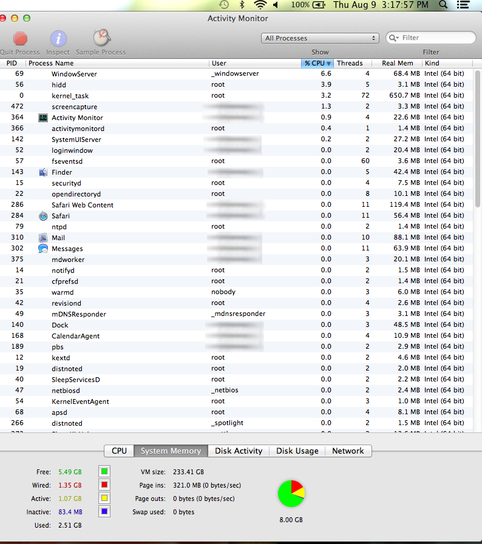Select the SleepServicesD process row
Screen dimensions: 482x544
click(236, 380)
